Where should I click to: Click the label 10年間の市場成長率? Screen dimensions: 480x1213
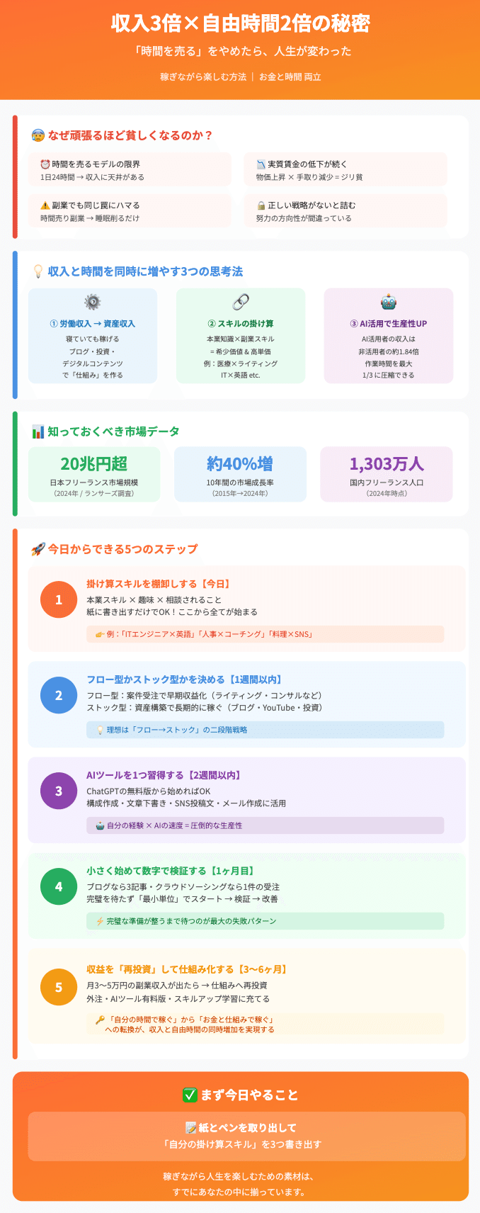click(x=240, y=483)
